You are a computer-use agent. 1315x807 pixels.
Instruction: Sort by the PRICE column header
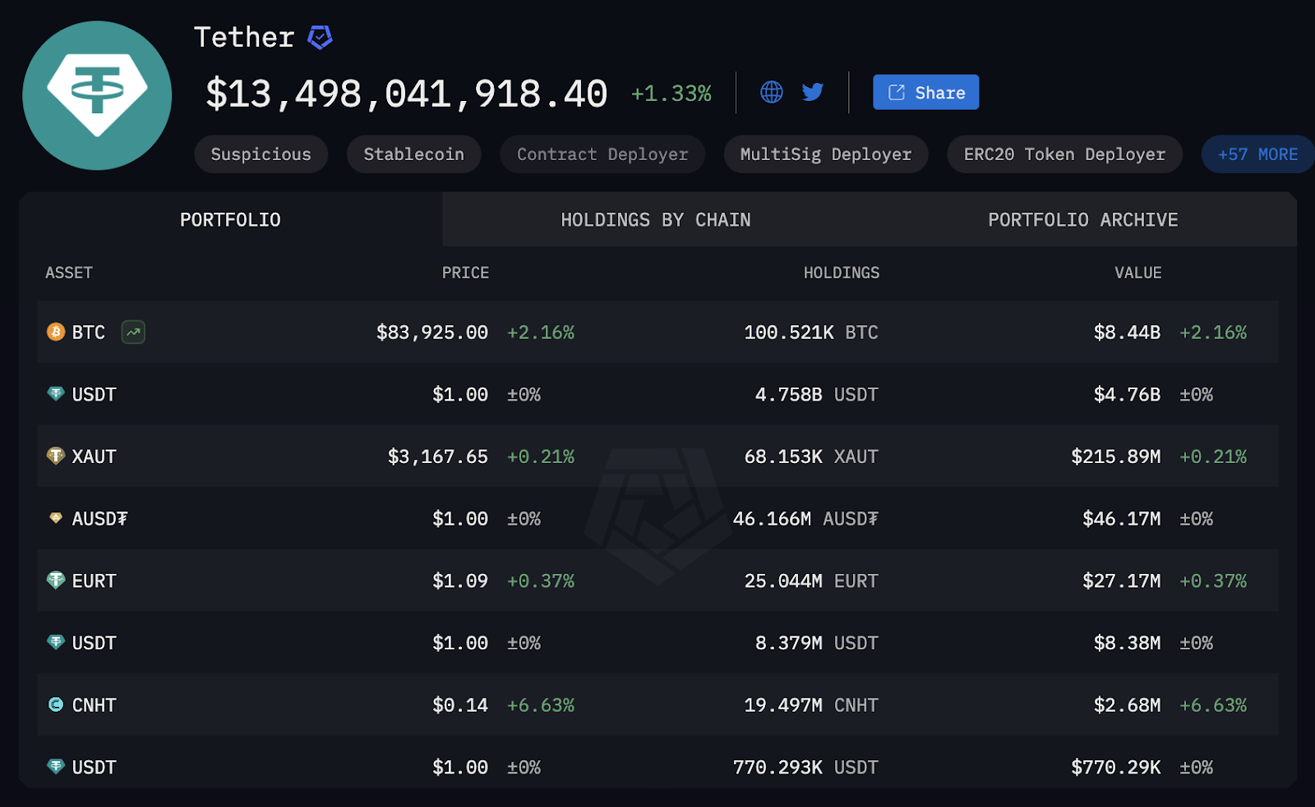465,273
